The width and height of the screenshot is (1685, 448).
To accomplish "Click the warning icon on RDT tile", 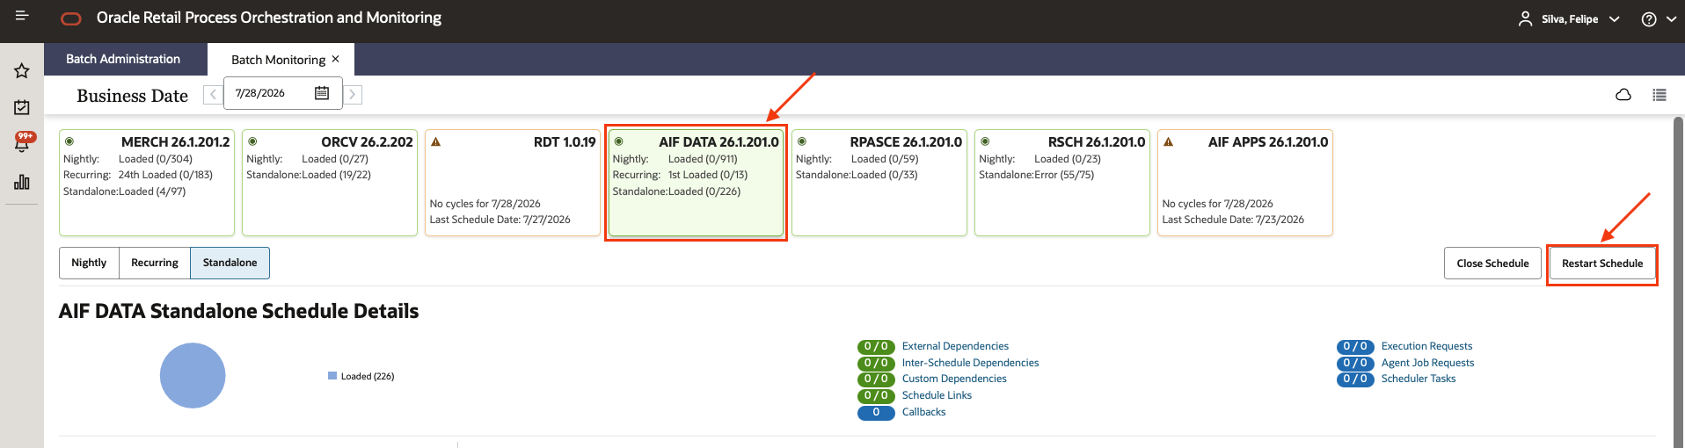I will point(435,141).
